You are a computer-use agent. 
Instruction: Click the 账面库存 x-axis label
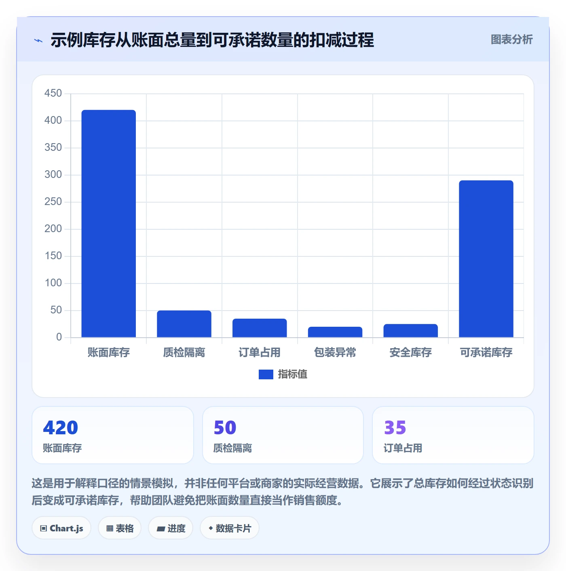point(109,353)
